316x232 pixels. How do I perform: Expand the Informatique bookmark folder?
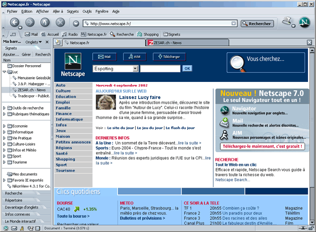point(4,132)
